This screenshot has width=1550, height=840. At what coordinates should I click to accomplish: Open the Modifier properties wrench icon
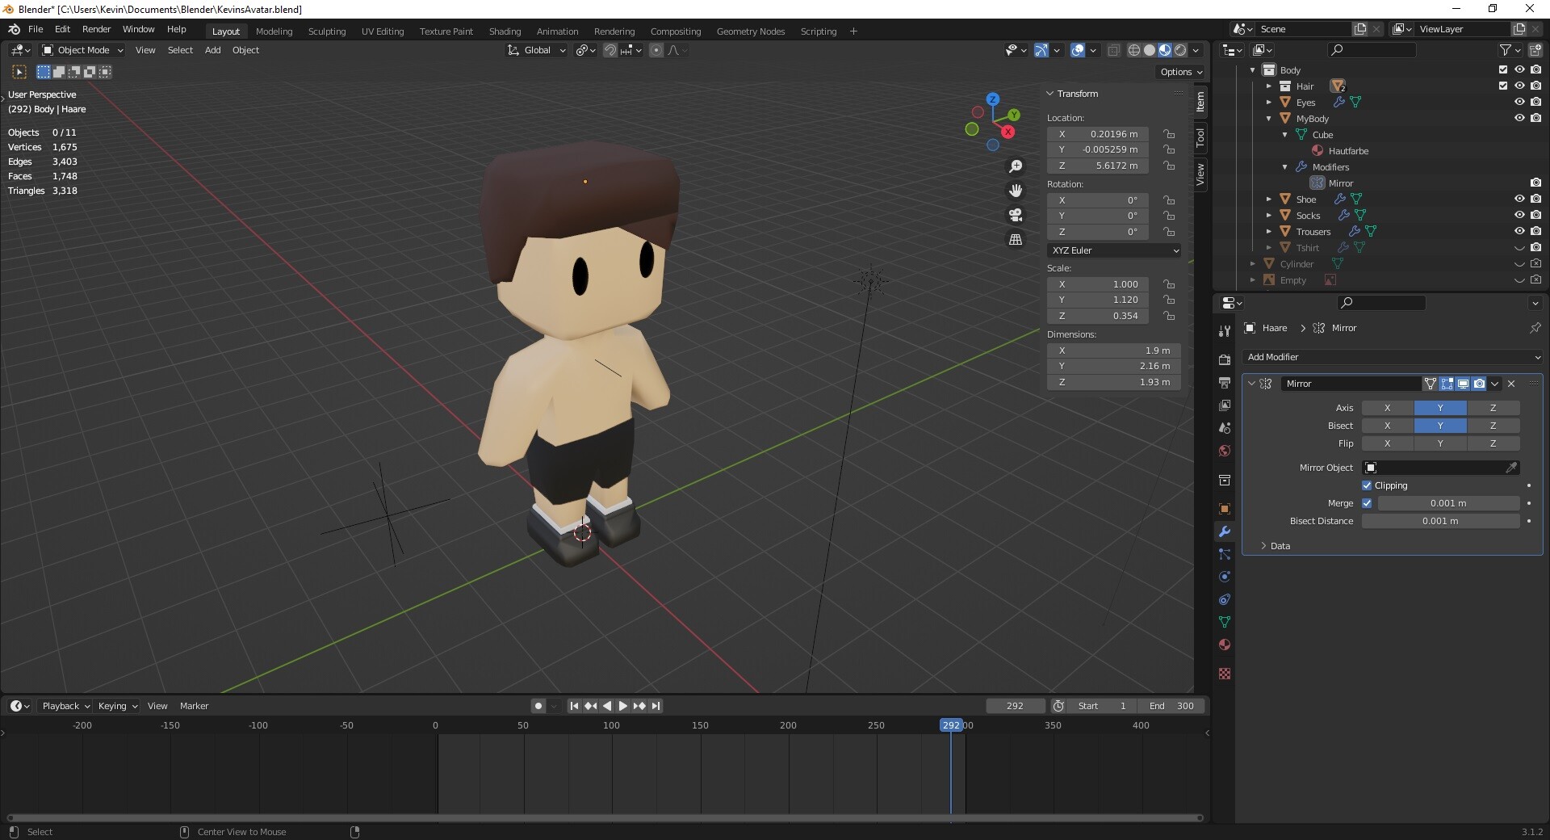tap(1225, 531)
